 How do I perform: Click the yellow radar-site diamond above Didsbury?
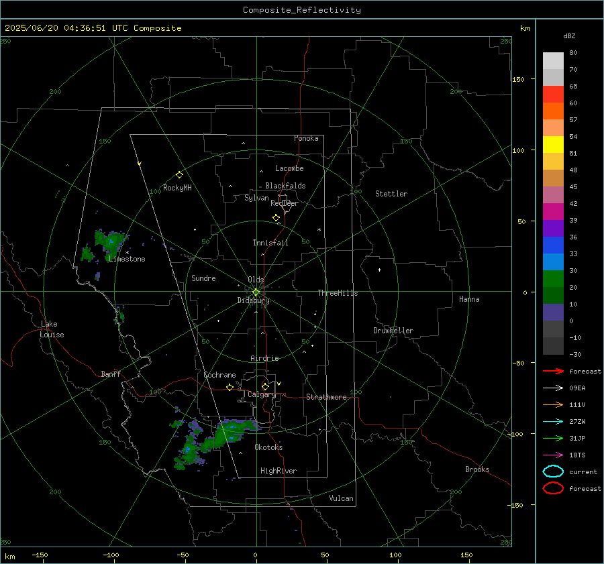pyautogui.click(x=256, y=292)
